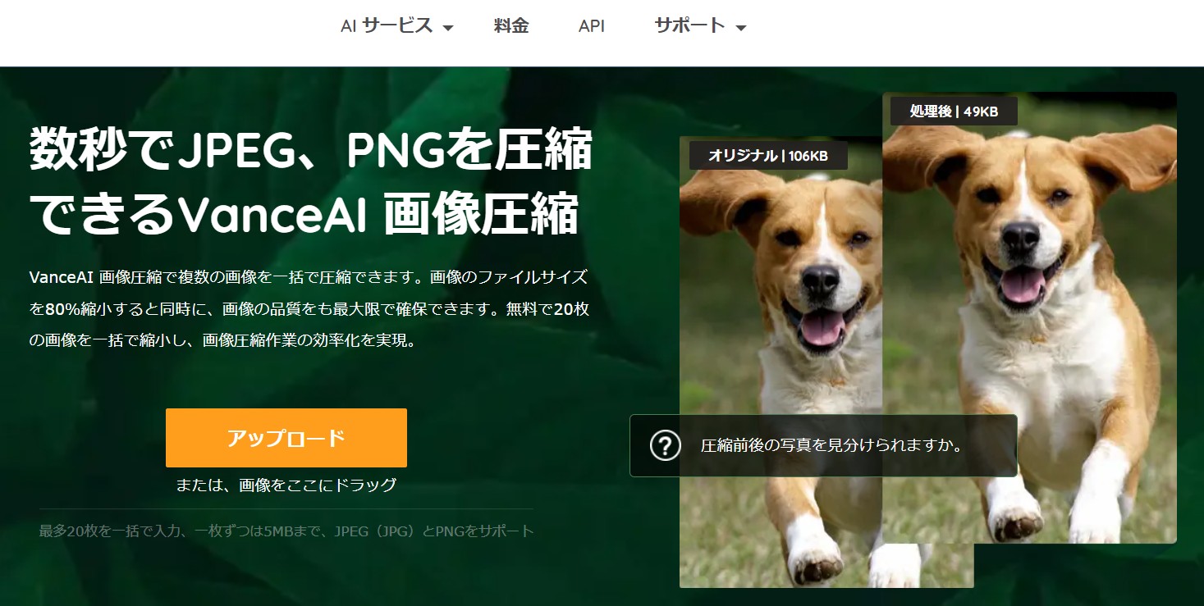Go to the API page
The image size is (1204, 606).
(x=591, y=26)
